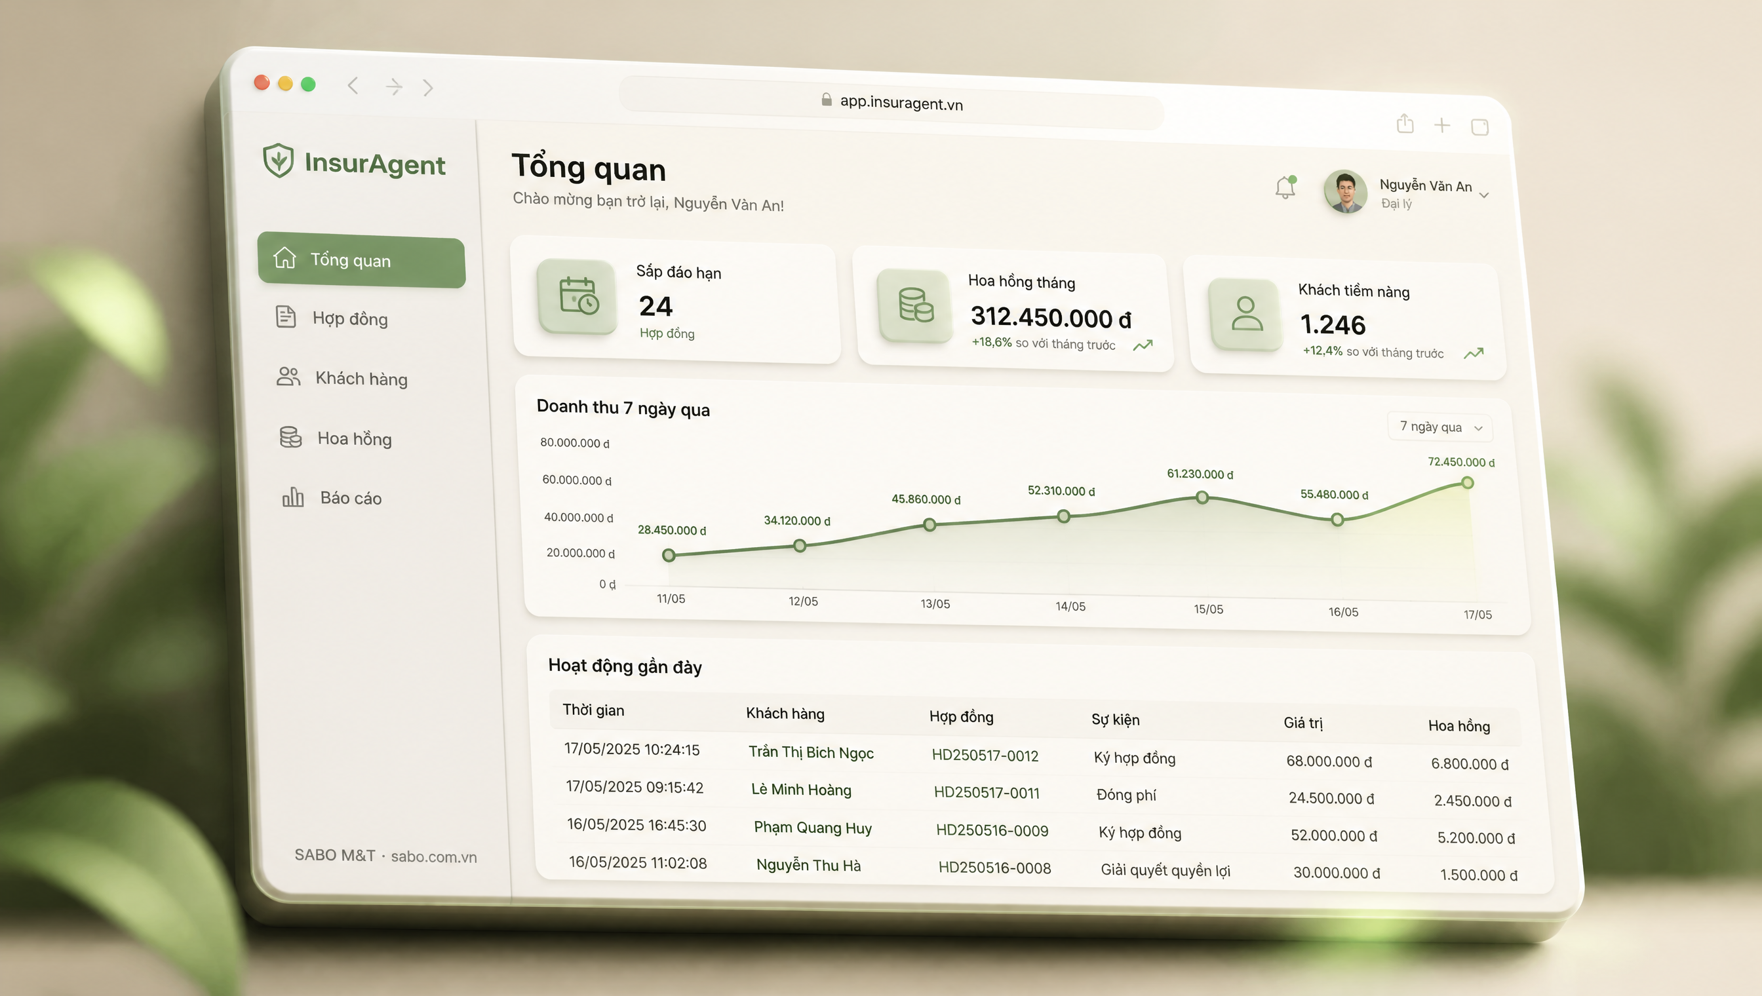This screenshot has width=1762, height=996.
Task: Click the 1.246 prospects figure
Action: coord(1333,324)
